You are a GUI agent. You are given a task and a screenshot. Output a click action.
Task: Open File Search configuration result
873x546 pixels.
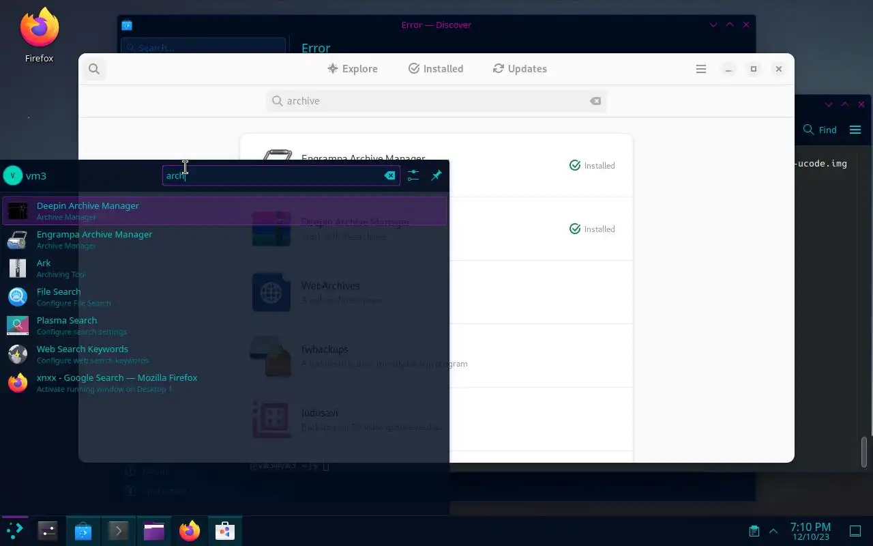click(224, 297)
